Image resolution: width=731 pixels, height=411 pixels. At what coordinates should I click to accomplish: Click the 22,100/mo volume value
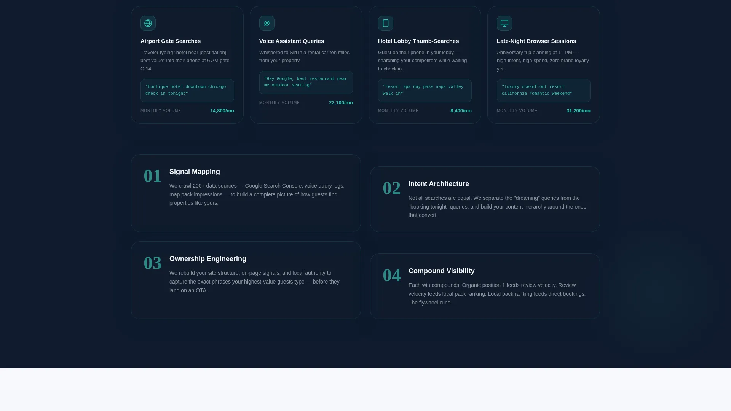pos(341,103)
